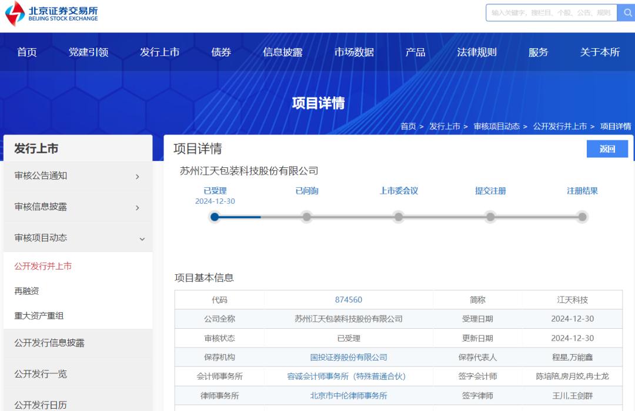Open the 关于本所 navigation item
The width and height of the screenshot is (635, 411).
(x=600, y=52)
